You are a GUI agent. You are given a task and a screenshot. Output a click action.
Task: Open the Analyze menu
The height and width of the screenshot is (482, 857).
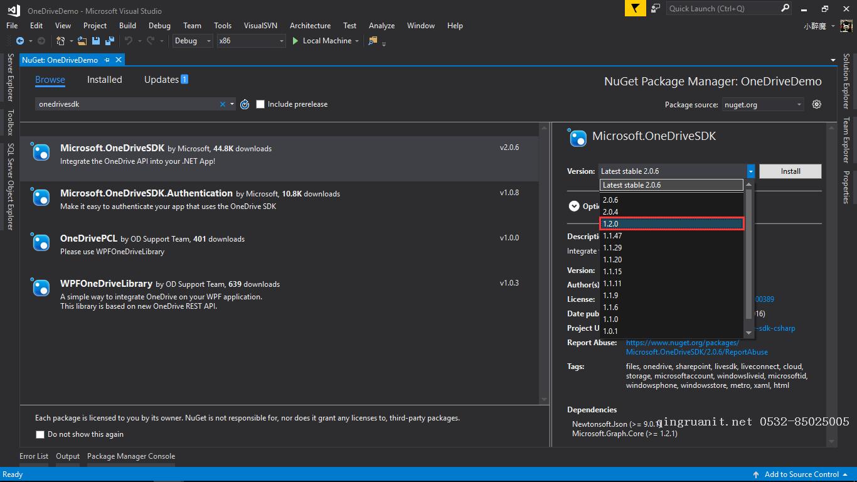[x=381, y=26]
